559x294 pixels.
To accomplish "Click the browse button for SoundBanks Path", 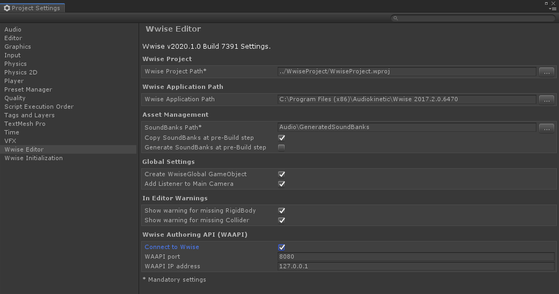I will (546, 127).
